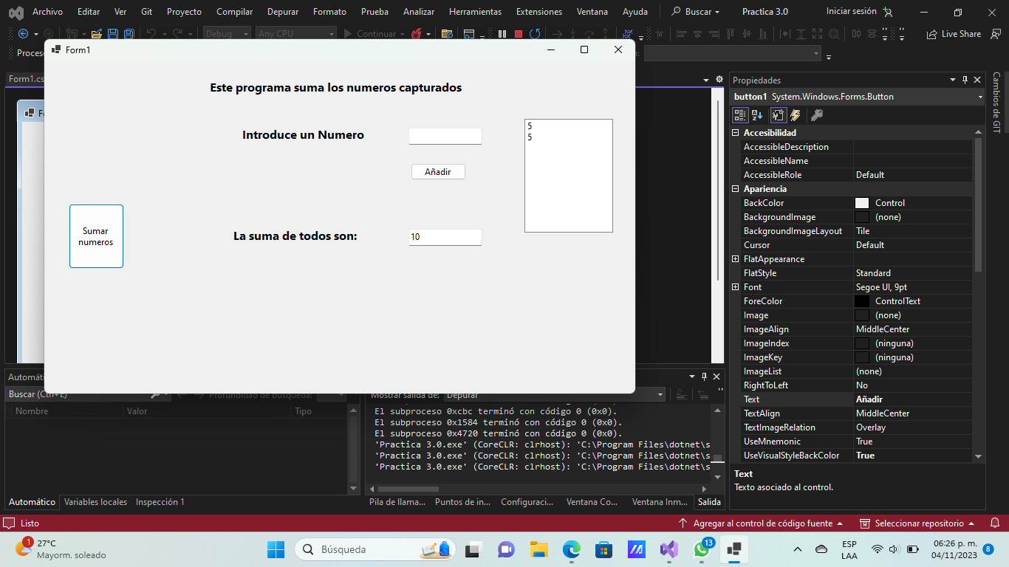Click the Restart debugging icon

[536, 33]
